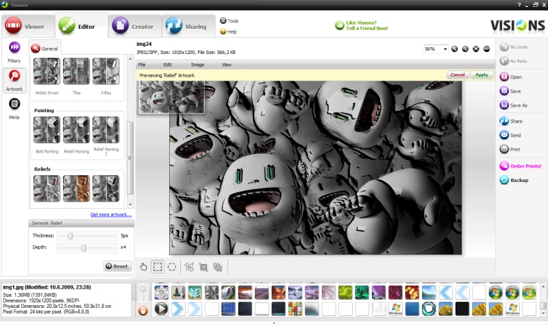Screen dimensions: 548x325
Task: Select the play-button thumbnail in filmstrip
Action: coord(161,309)
